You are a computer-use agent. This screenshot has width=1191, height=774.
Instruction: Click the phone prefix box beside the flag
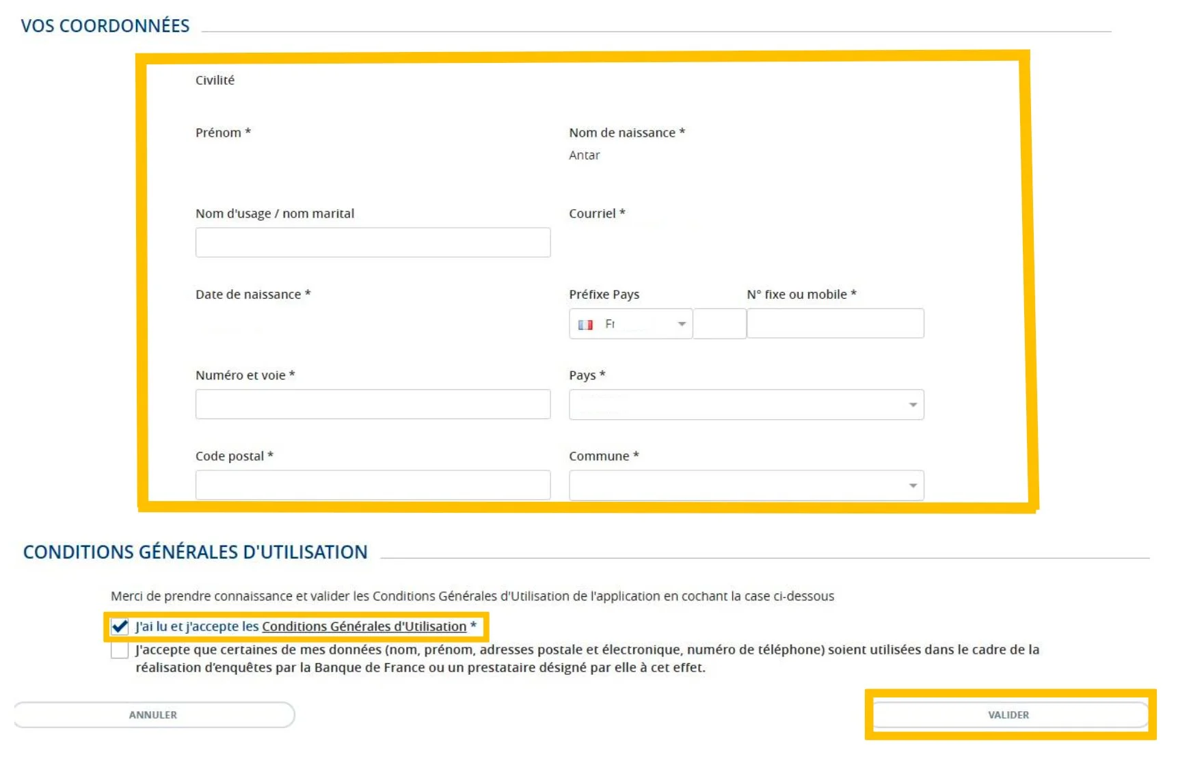(x=720, y=323)
